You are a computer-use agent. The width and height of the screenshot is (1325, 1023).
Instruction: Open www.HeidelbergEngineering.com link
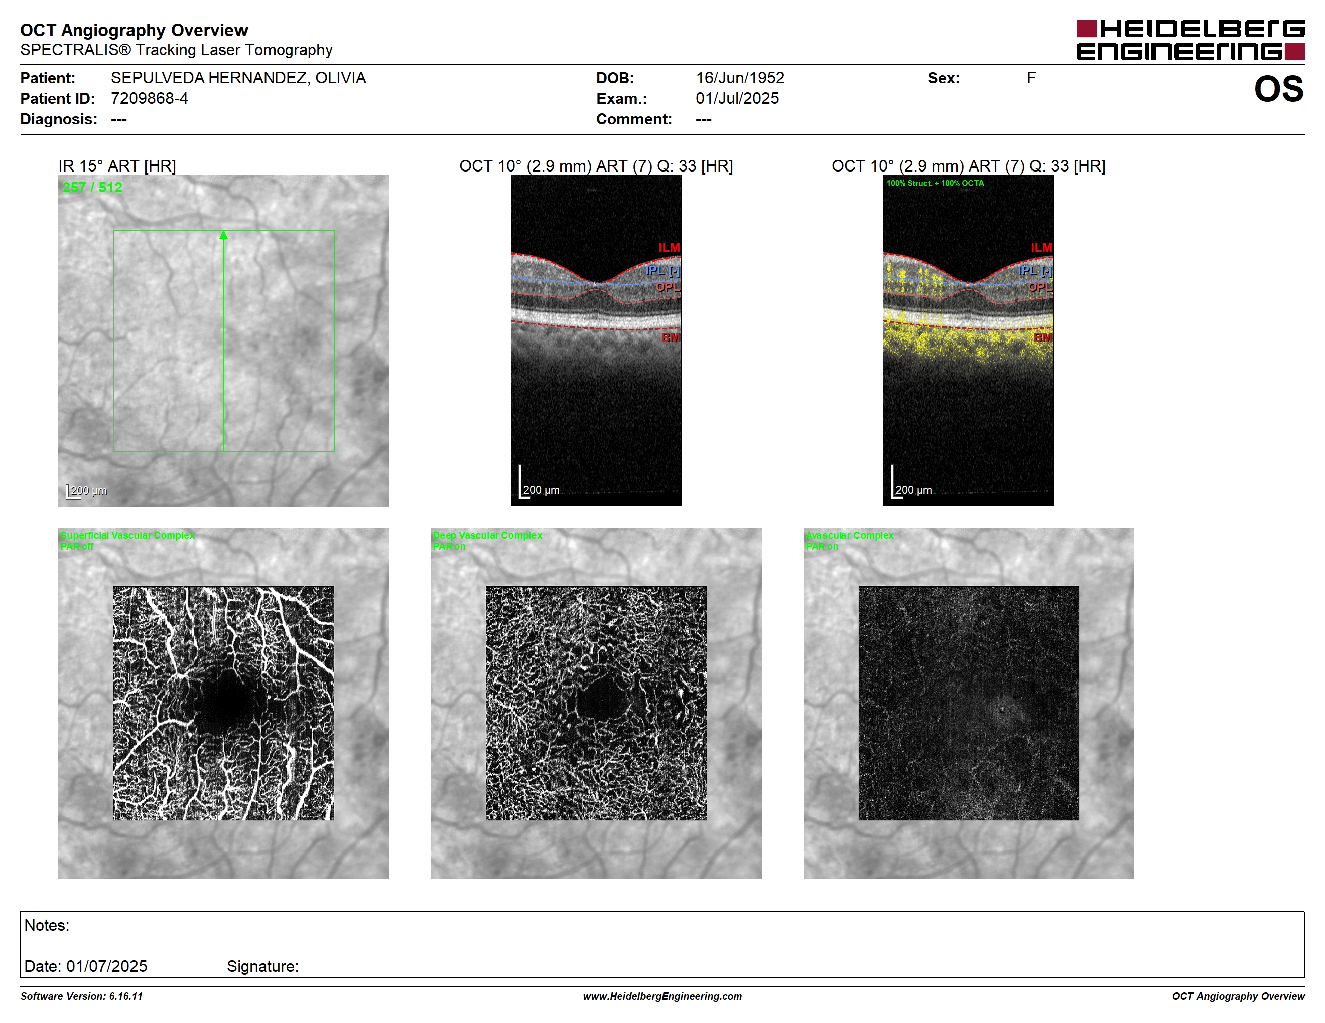(663, 996)
